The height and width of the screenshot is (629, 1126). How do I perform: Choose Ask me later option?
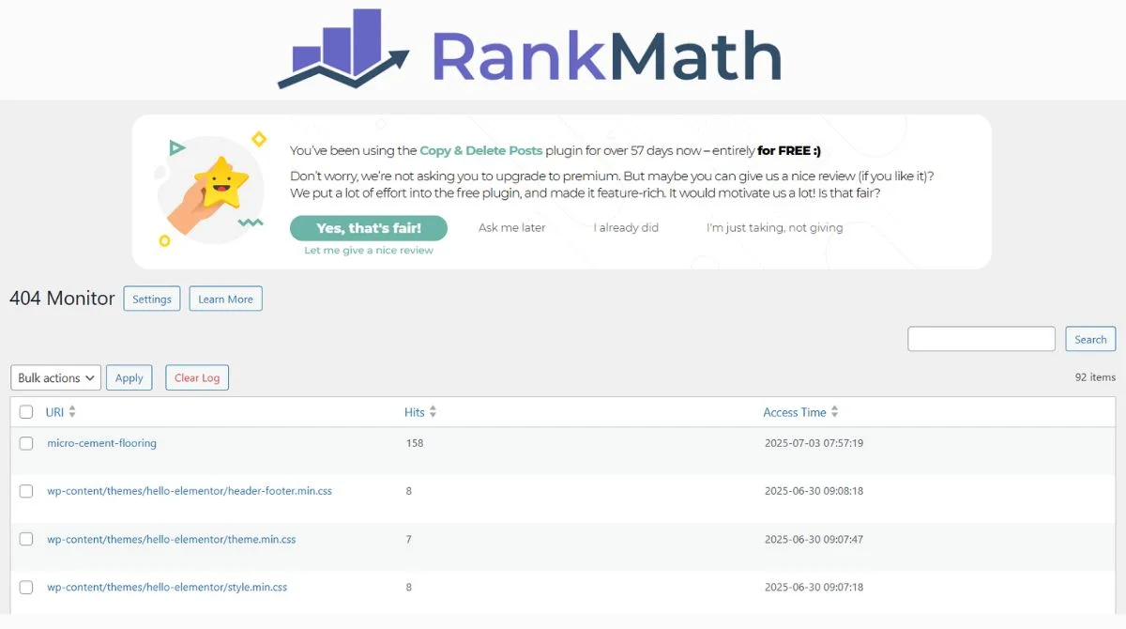(511, 227)
